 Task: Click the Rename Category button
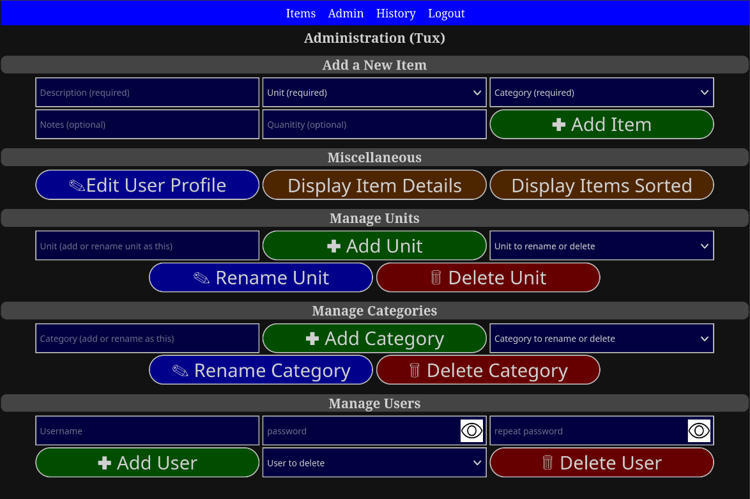point(261,370)
